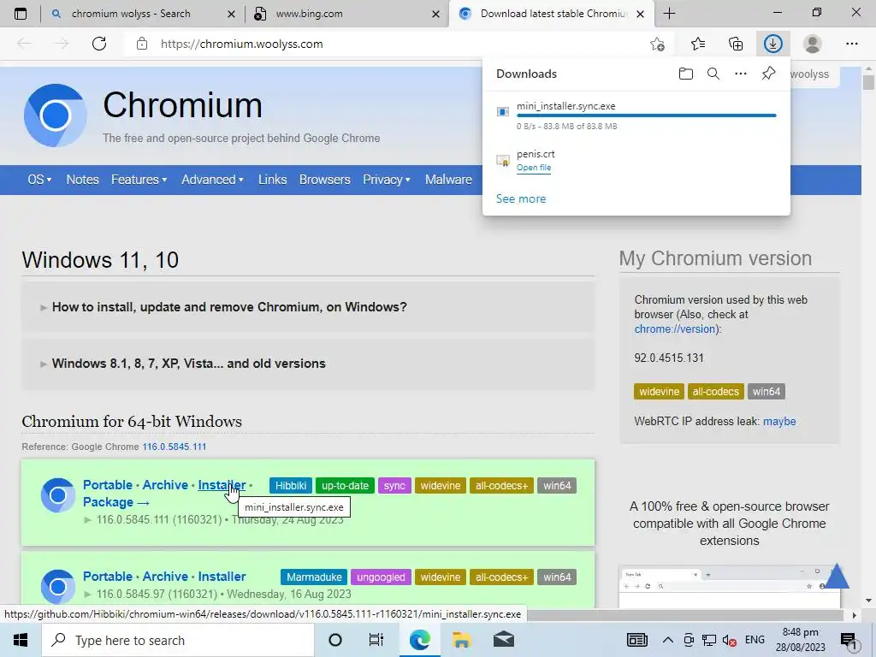The width and height of the screenshot is (876, 657).
Task: Open the profile avatar icon
Action: pyautogui.click(x=813, y=44)
